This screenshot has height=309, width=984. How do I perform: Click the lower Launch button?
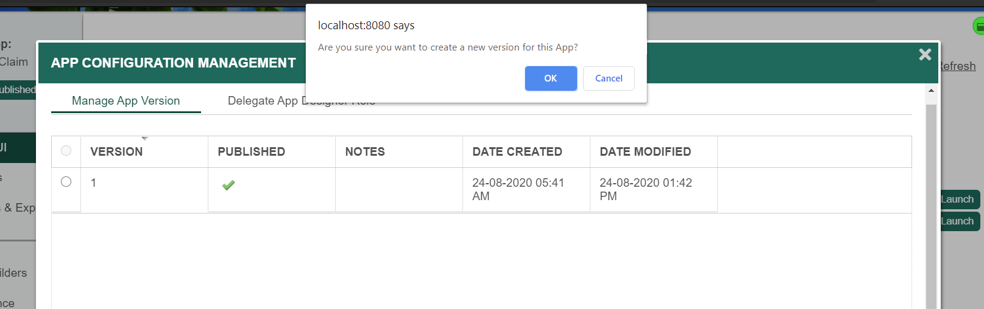(x=957, y=221)
